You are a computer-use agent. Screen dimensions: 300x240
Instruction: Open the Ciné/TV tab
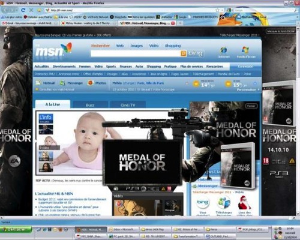[x=128, y=105]
